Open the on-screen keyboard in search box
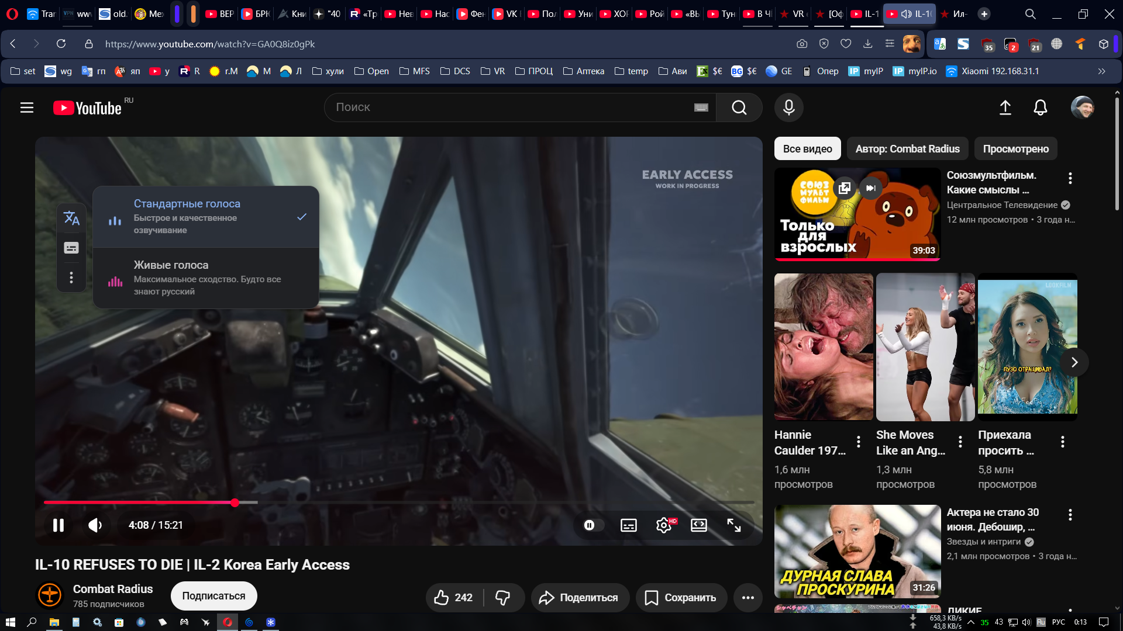 701,108
